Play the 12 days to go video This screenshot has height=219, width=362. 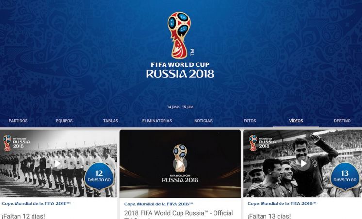click(x=57, y=163)
